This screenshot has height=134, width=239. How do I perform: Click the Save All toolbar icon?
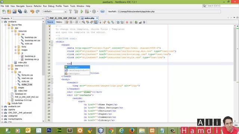pyautogui.click(x=20, y=12)
